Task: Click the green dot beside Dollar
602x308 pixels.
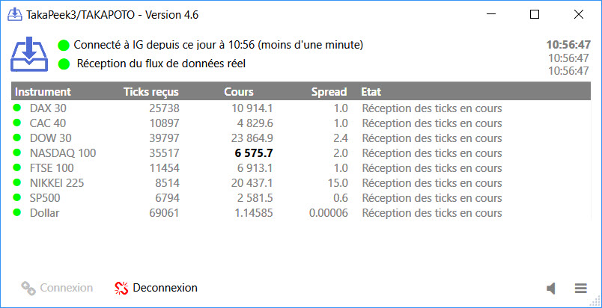Action: [17, 213]
